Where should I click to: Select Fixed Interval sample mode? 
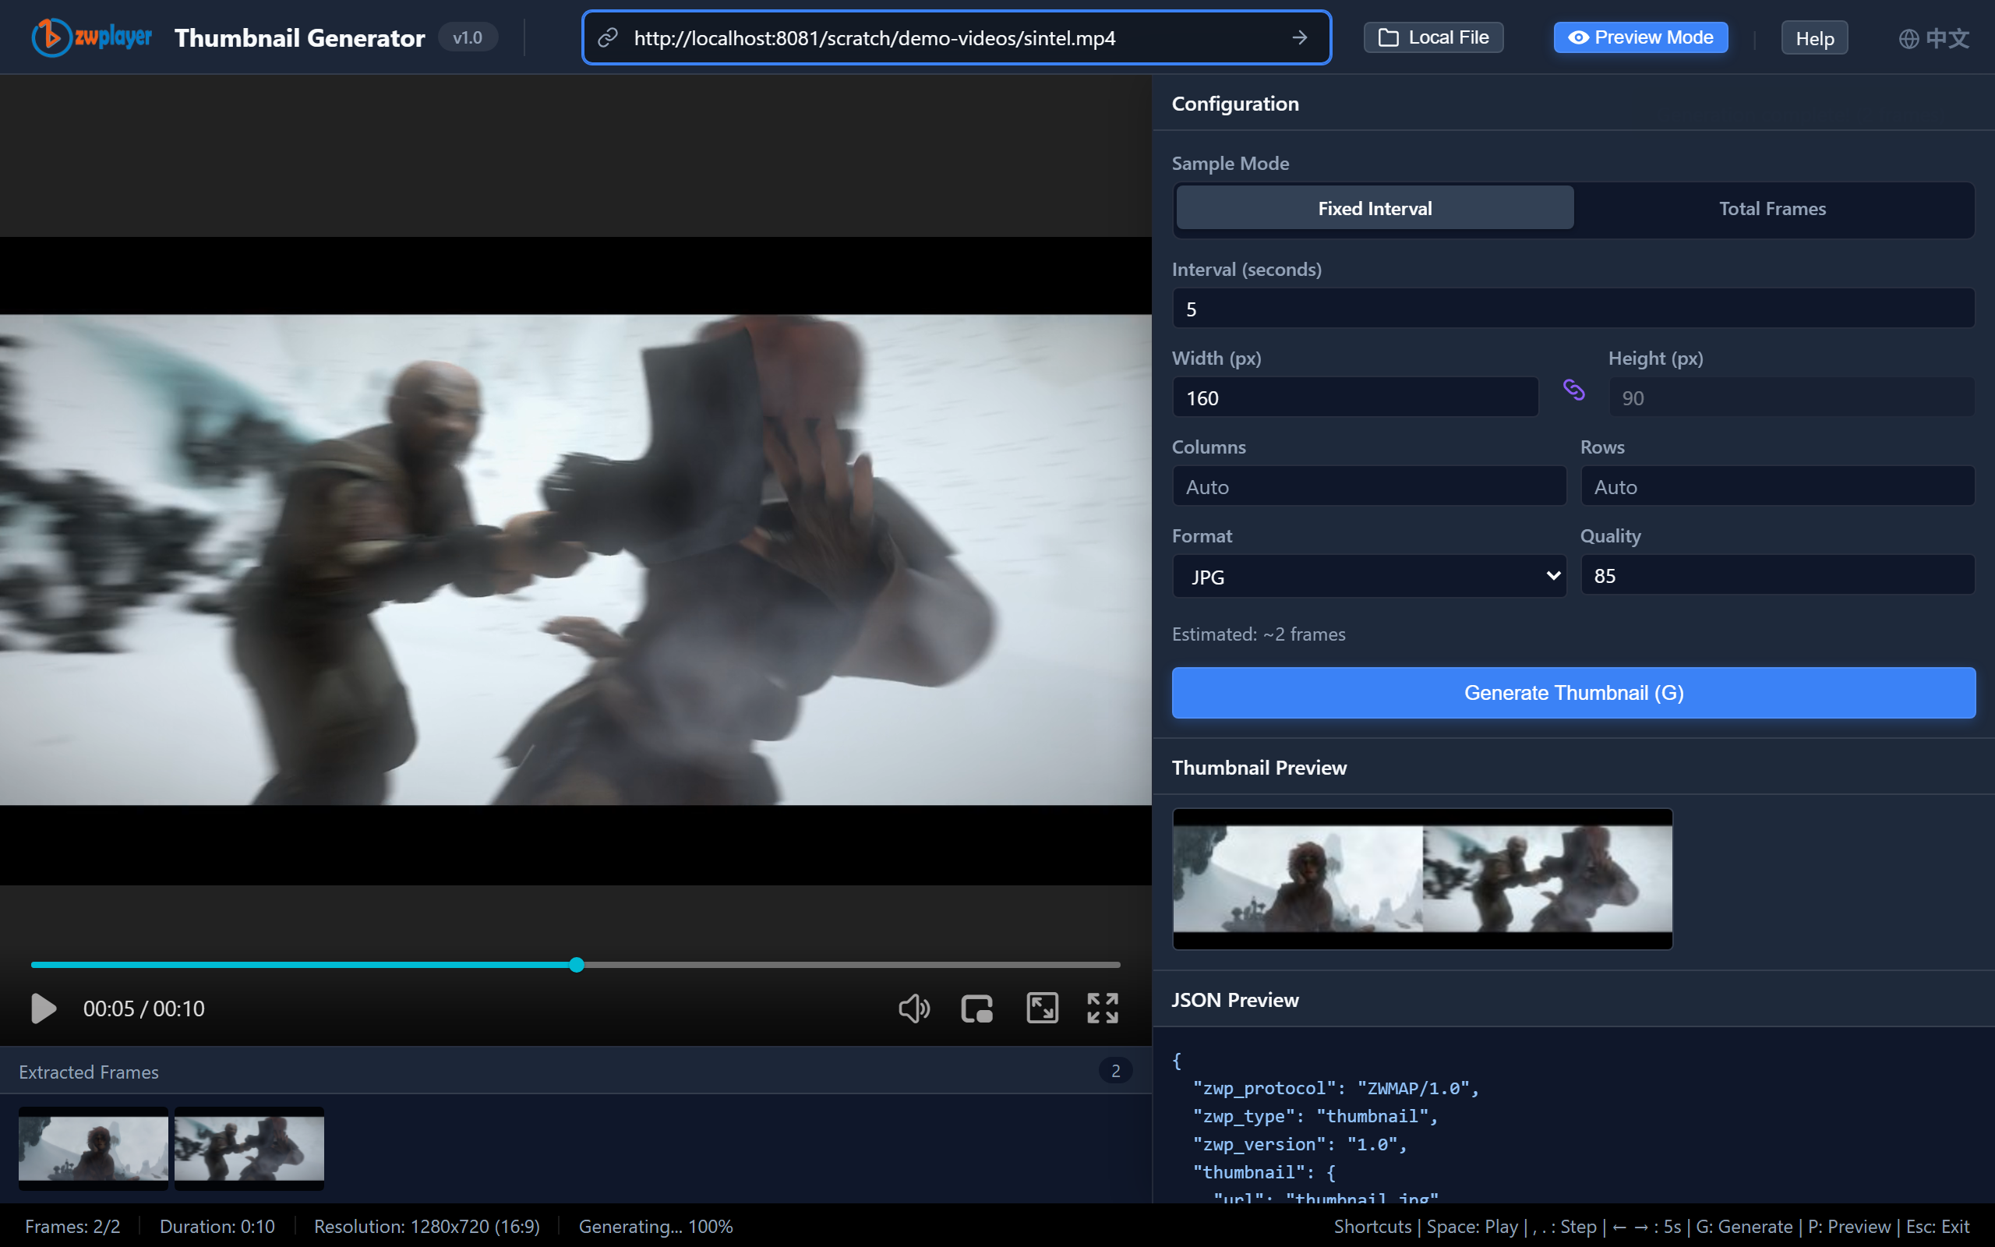click(x=1374, y=209)
